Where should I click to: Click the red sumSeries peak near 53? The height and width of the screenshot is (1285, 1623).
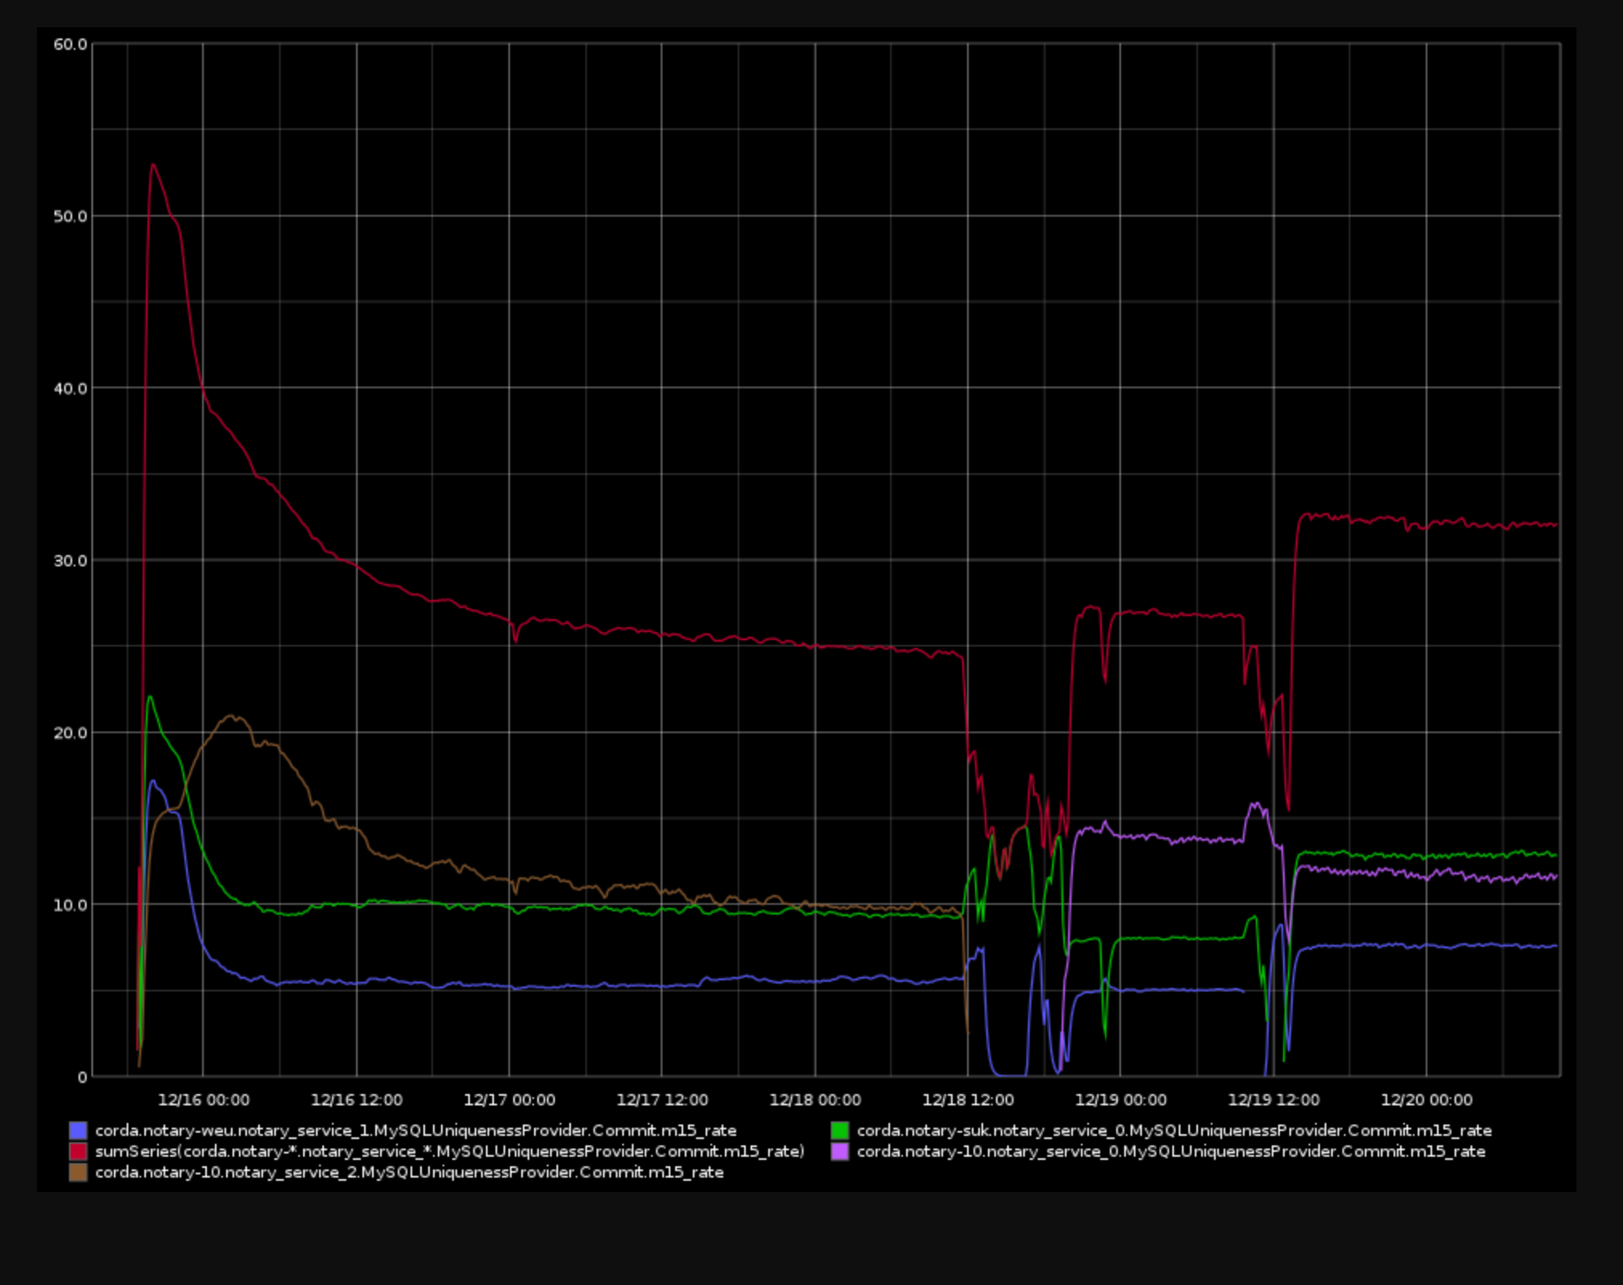(152, 165)
